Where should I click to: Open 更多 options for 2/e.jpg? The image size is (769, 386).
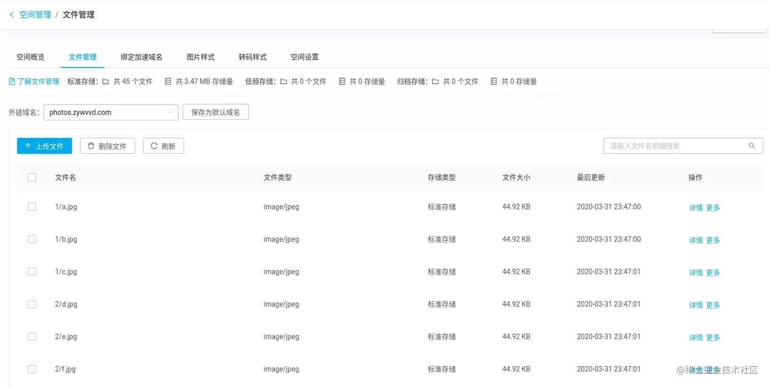pyautogui.click(x=713, y=337)
